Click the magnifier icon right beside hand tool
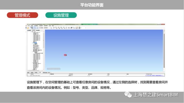Screen dimensions: 184x103 coord(56,28)
